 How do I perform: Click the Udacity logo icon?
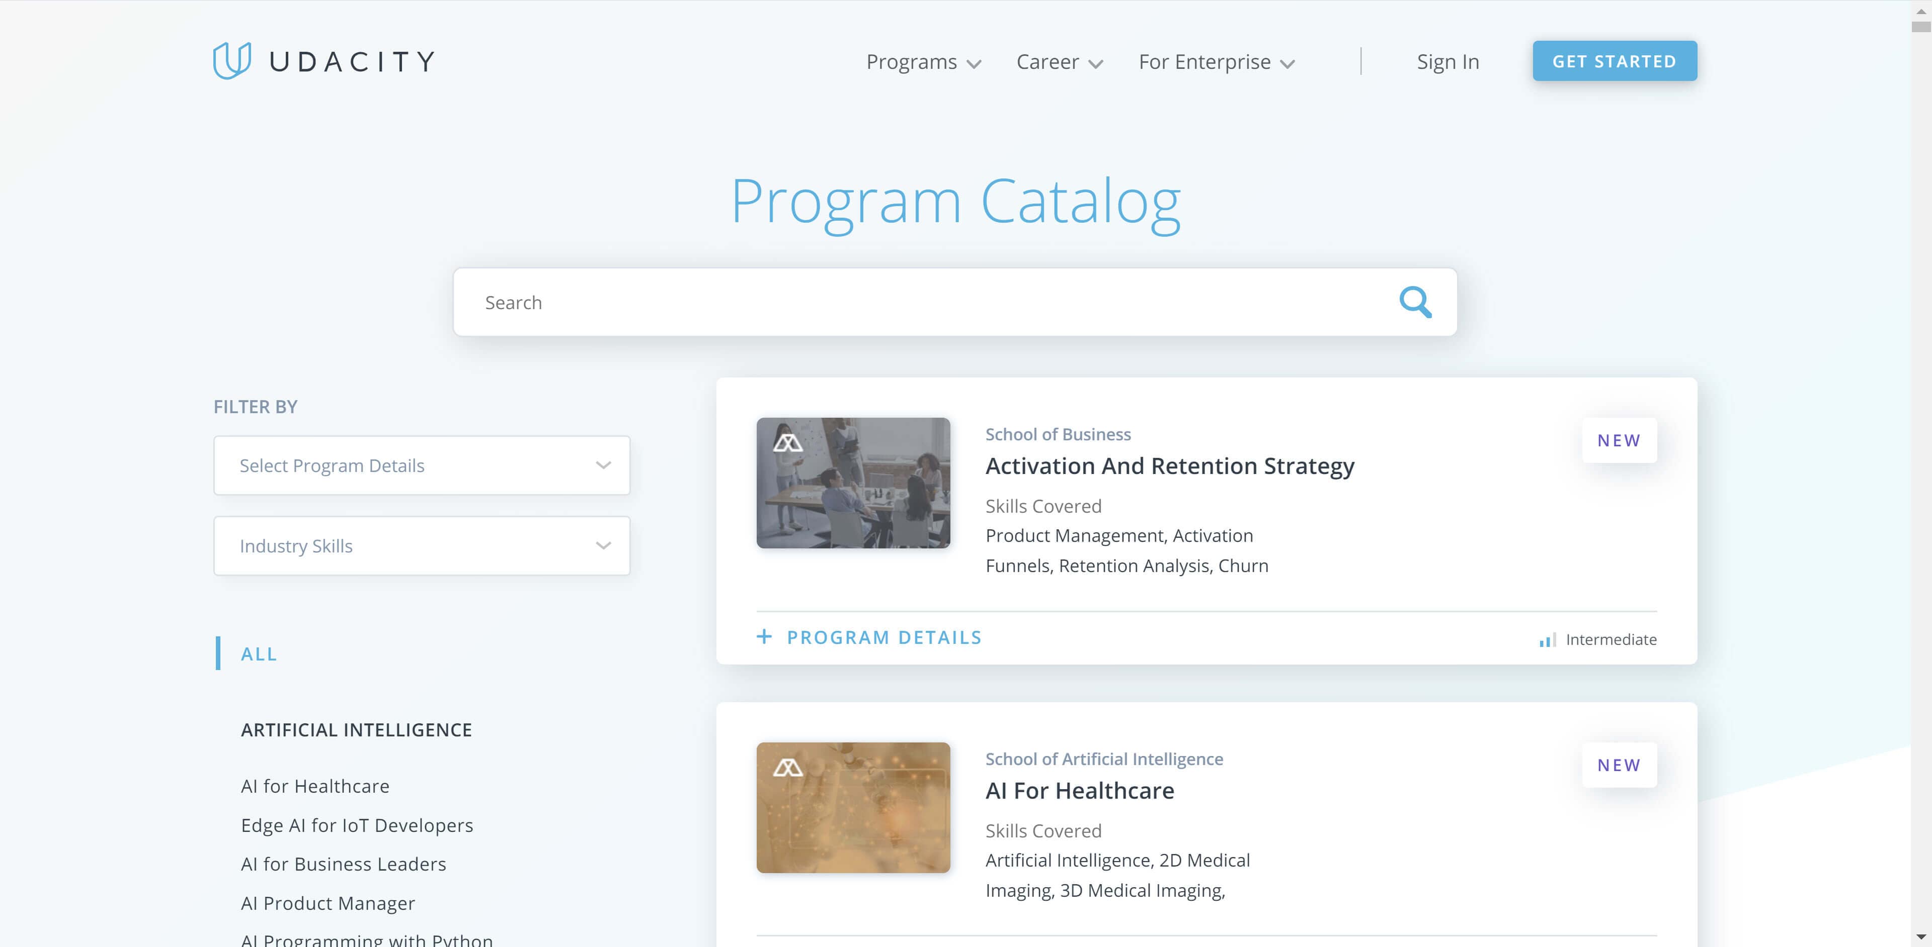pyautogui.click(x=228, y=60)
